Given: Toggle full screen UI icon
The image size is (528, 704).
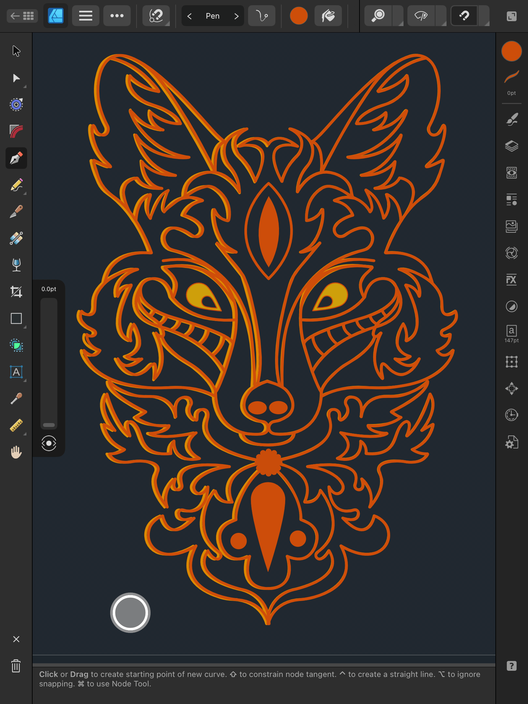Looking at the screenshot, I should tap(511, 16).
